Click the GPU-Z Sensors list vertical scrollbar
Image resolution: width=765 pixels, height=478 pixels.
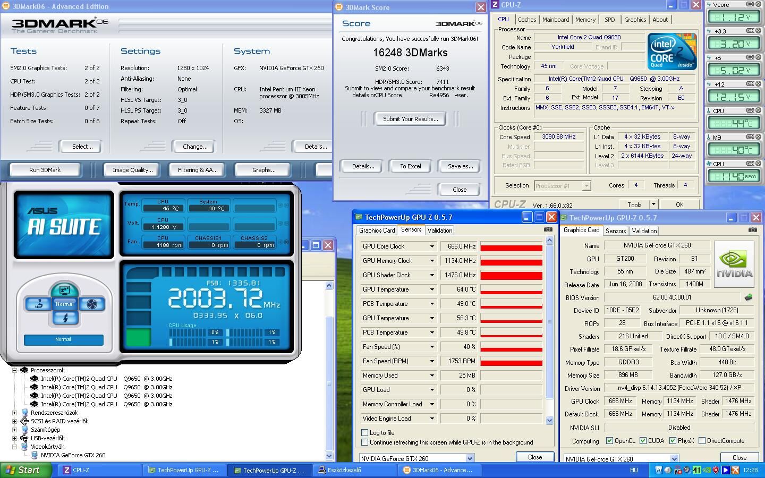click(549, 330)
